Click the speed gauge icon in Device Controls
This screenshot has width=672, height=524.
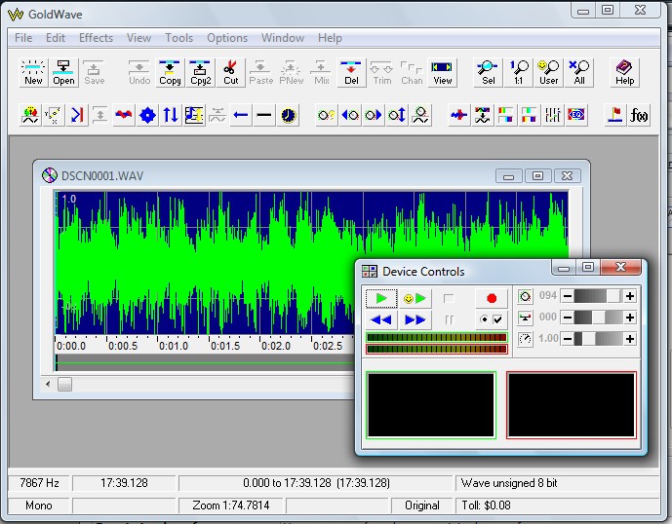point(525,339)
